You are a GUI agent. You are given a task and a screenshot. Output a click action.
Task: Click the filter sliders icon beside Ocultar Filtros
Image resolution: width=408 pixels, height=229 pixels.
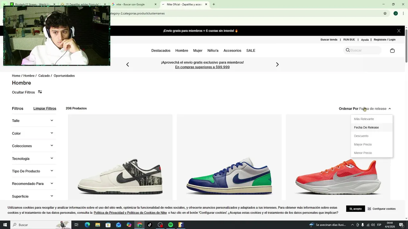(x=40, y=92)
